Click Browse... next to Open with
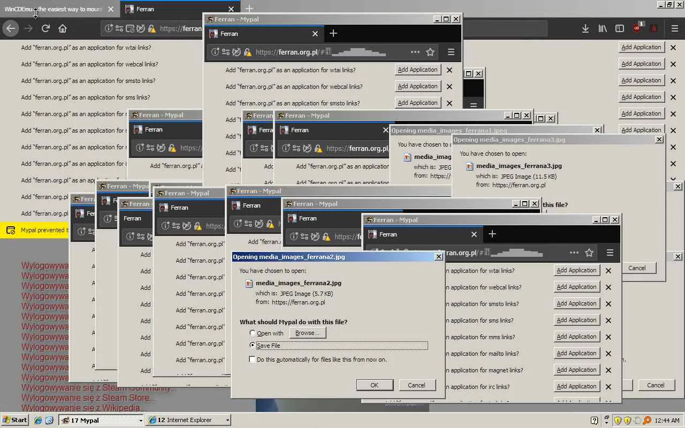This screenshot has width=685, height=428. [x=307, y=333]
